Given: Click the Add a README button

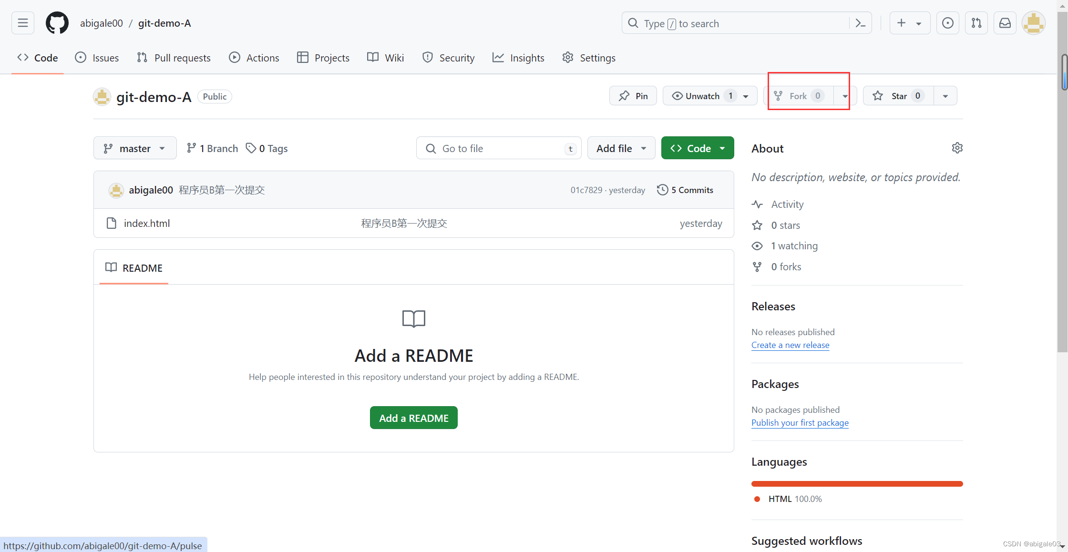Looking at the screenshot, I should [413, 418].
